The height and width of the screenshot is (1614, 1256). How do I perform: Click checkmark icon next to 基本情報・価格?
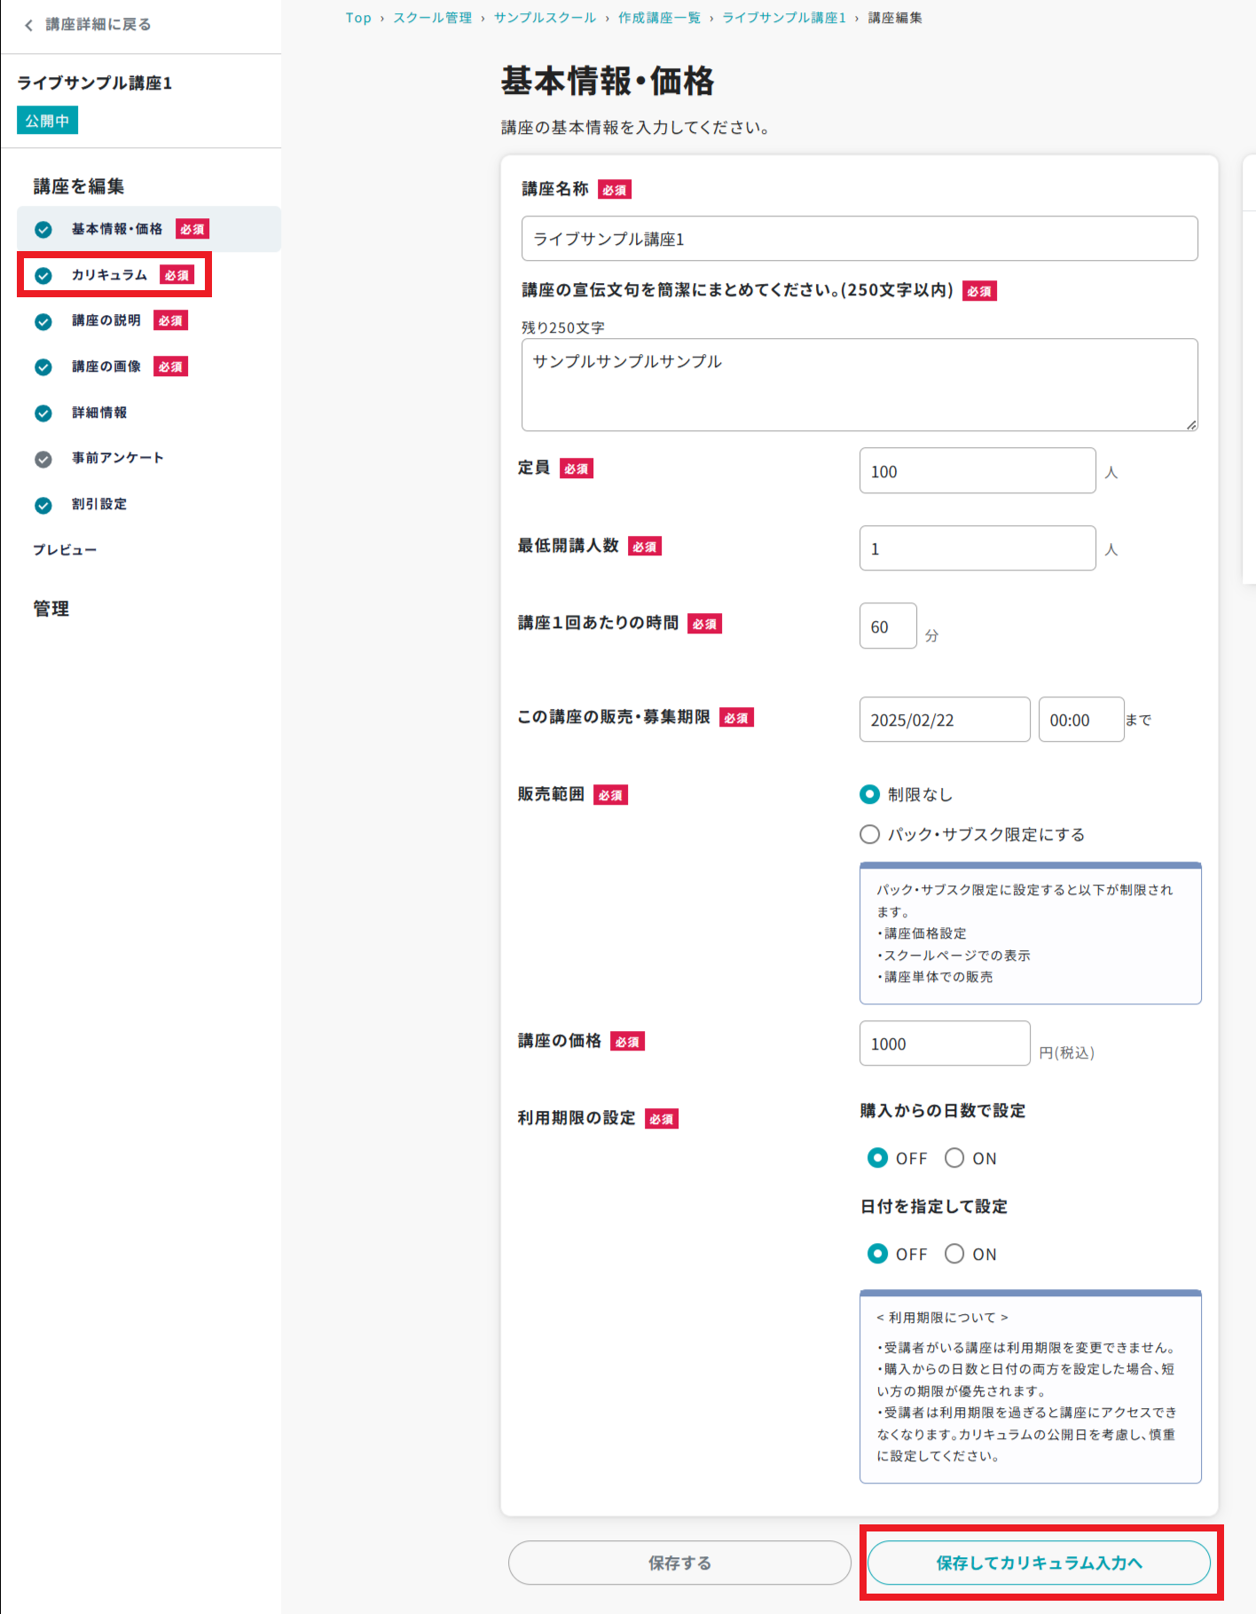pyautogui.click(x=43, y=230)
